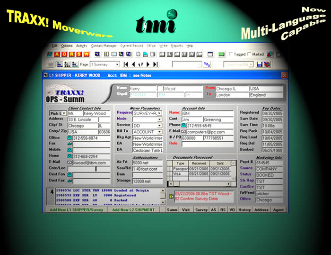Click the client E-Mail field 'kwood@ibm.com'
Image resolution: width=331 pixels, height=255 pixels.
pyautogui.click(x=91, y=163)
